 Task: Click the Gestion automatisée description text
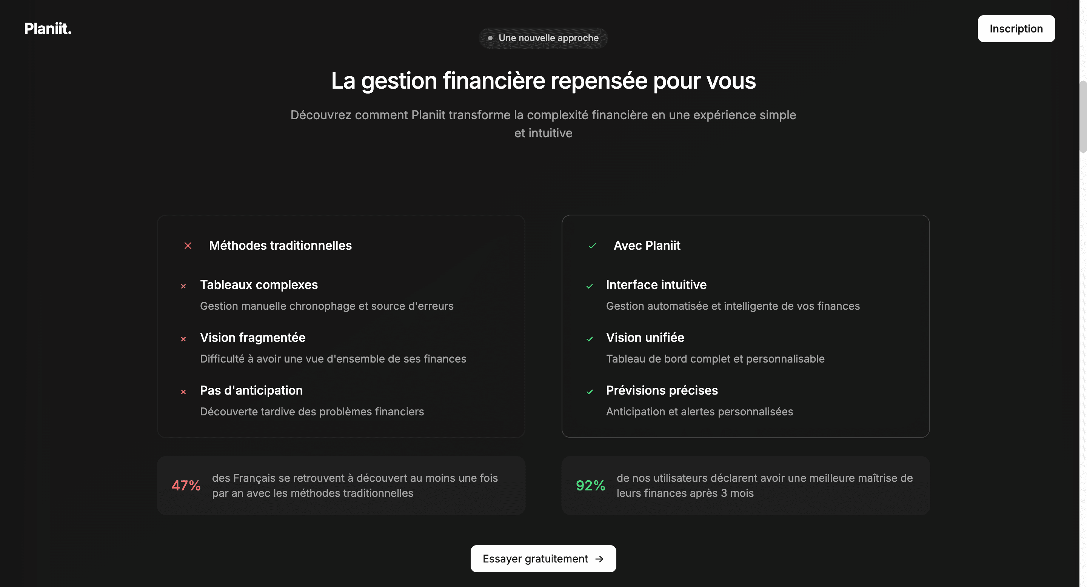point(733,306)
